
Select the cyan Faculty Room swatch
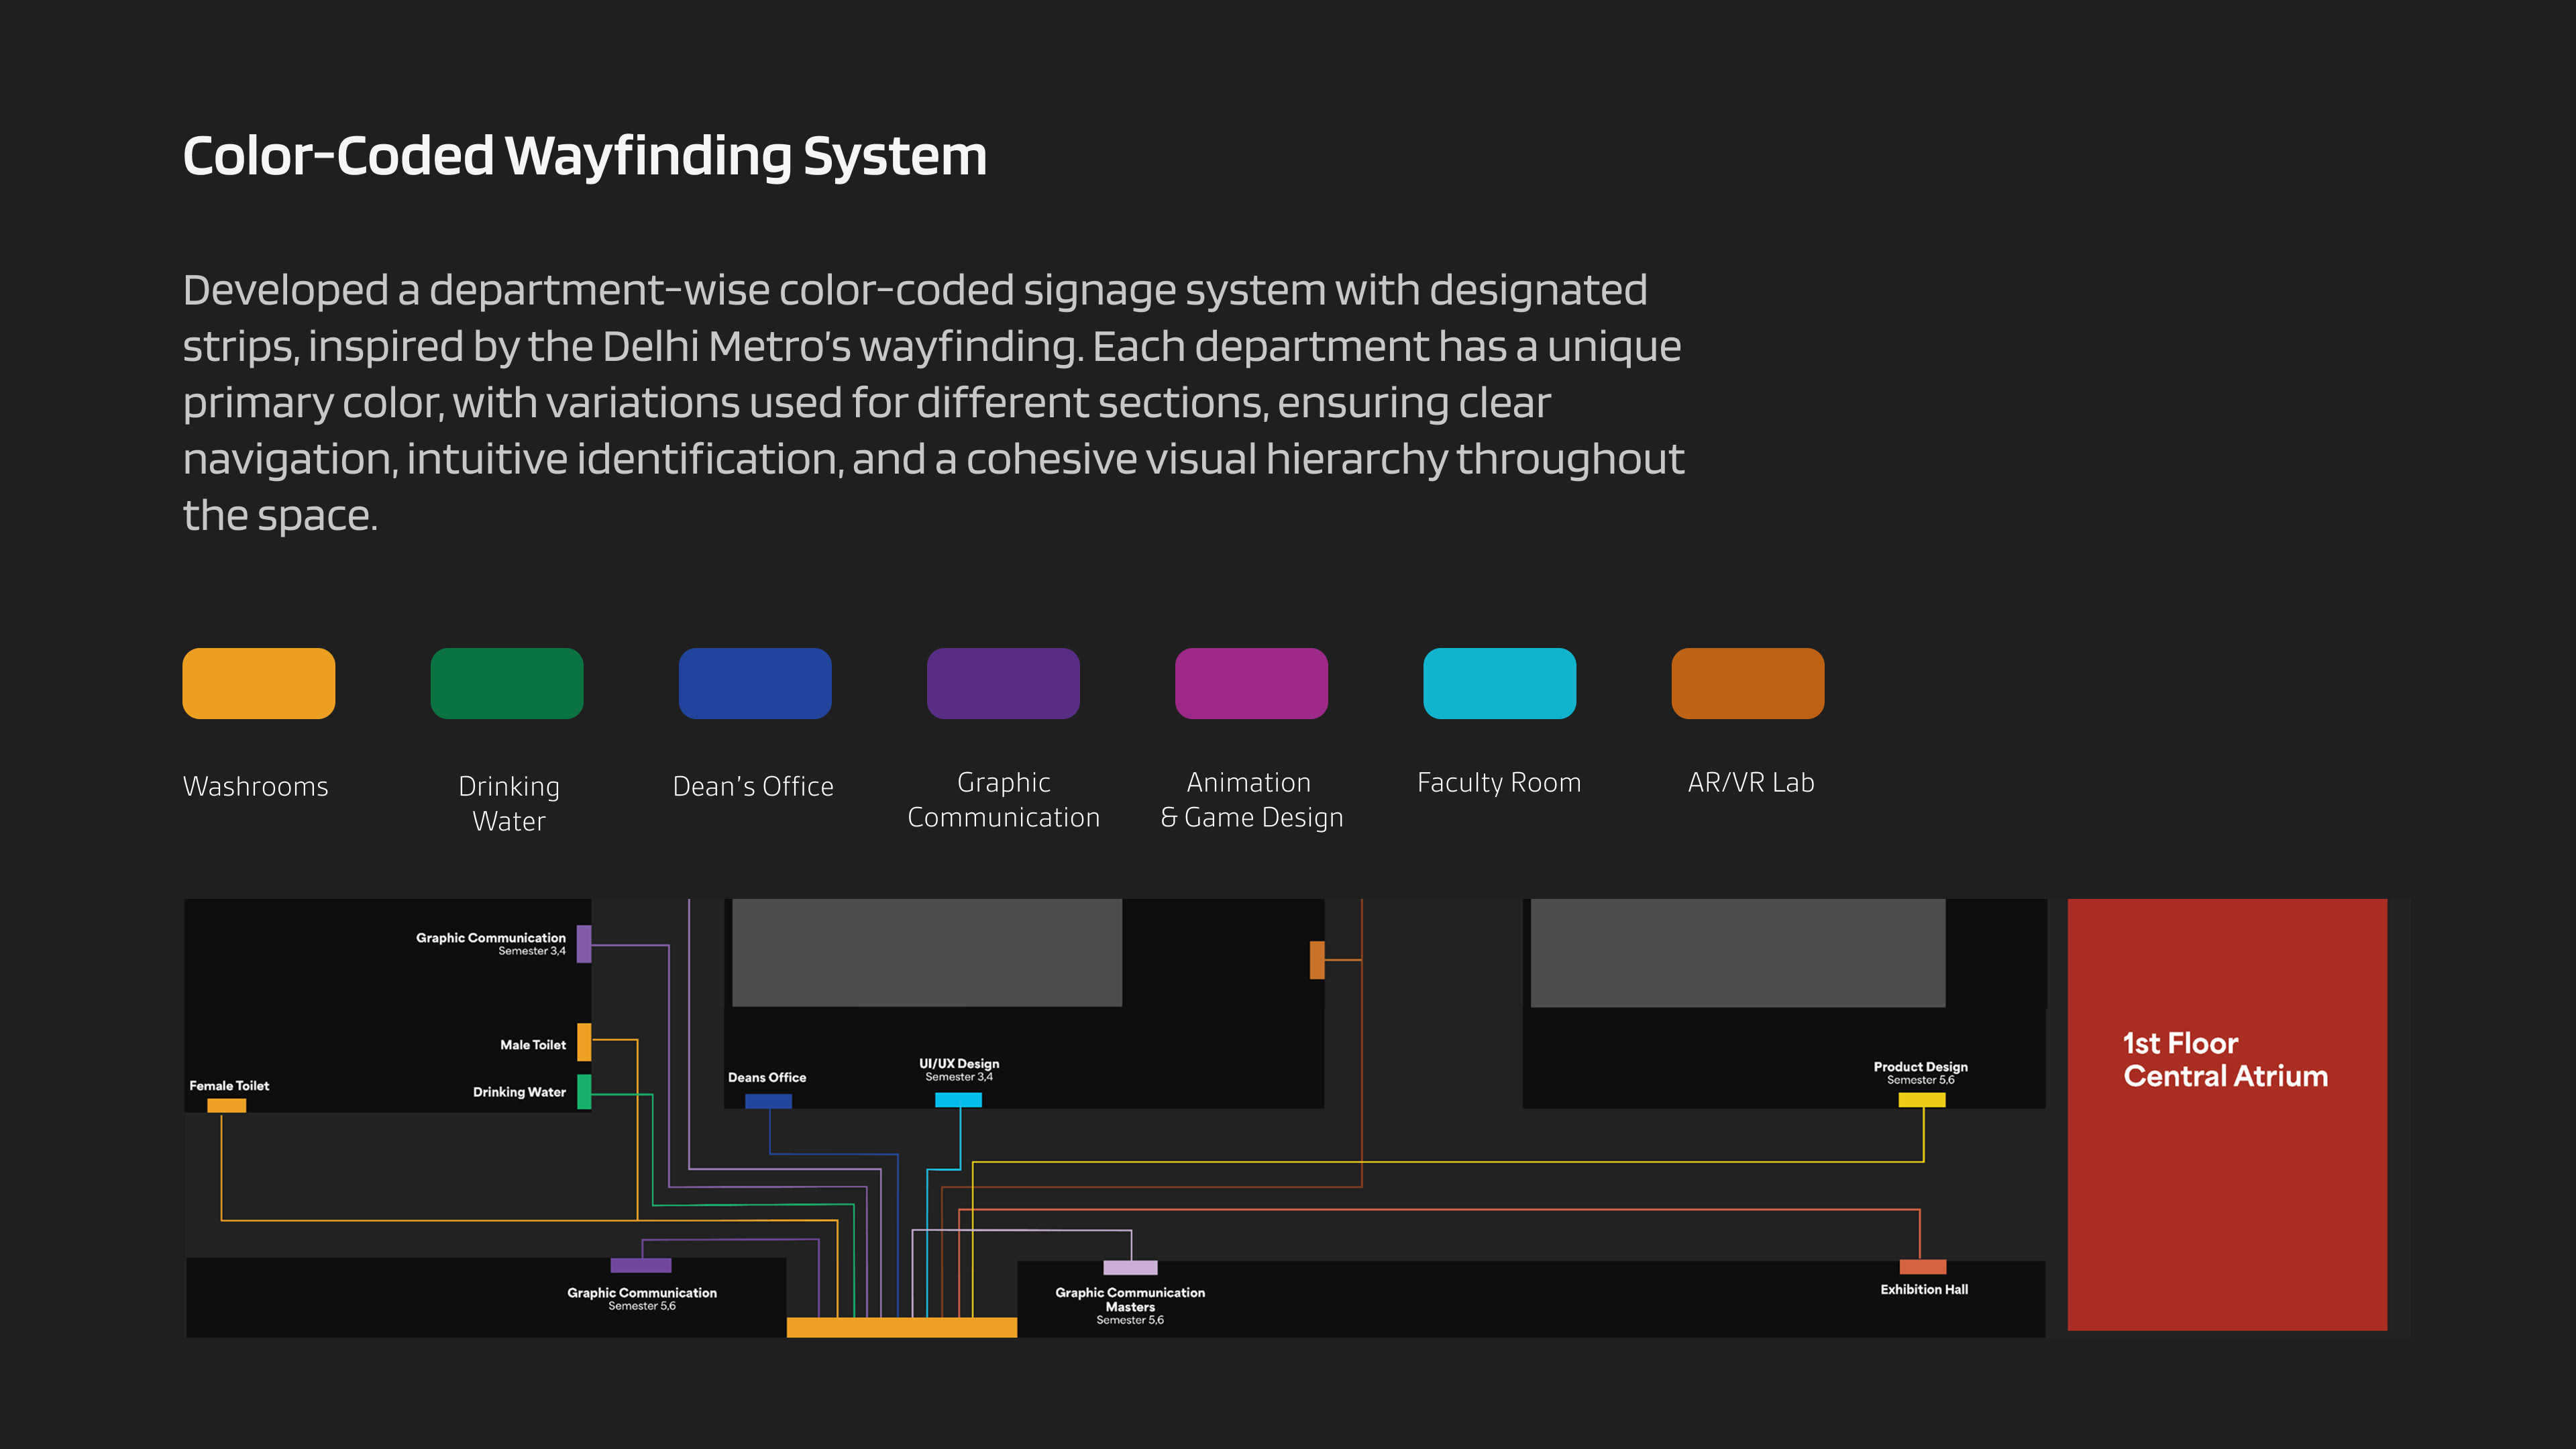tap(1498, 683)
